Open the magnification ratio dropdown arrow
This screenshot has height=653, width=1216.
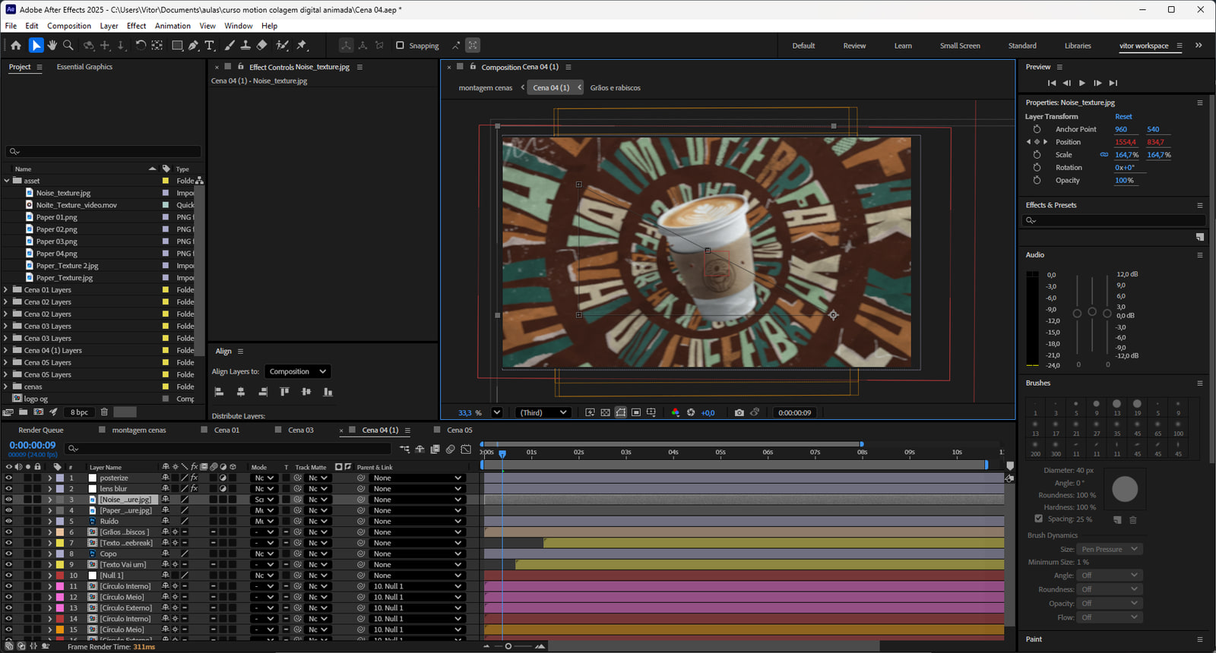click(496, 412)
